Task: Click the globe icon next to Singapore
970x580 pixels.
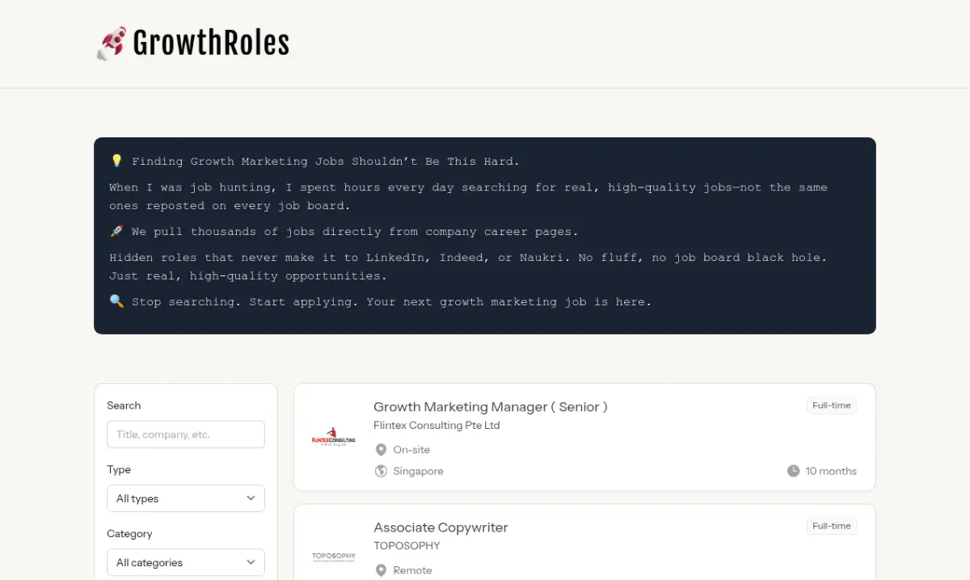Action: pos(381,471)
